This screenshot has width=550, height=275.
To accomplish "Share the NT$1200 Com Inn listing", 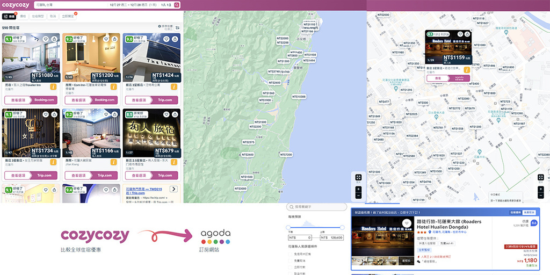I will tap(115, 39).
